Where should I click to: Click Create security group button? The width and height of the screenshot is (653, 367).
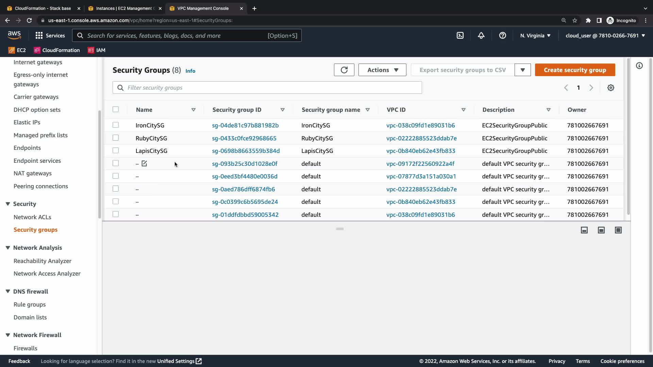pos(574,70)
